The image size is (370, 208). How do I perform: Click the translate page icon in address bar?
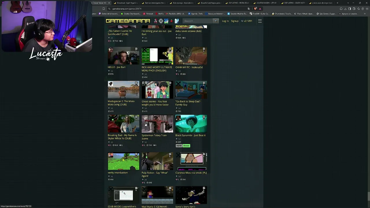click(x=249, y=9)
